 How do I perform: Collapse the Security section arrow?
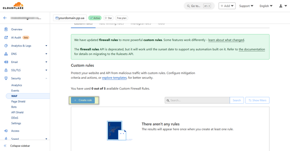(46, 78)
